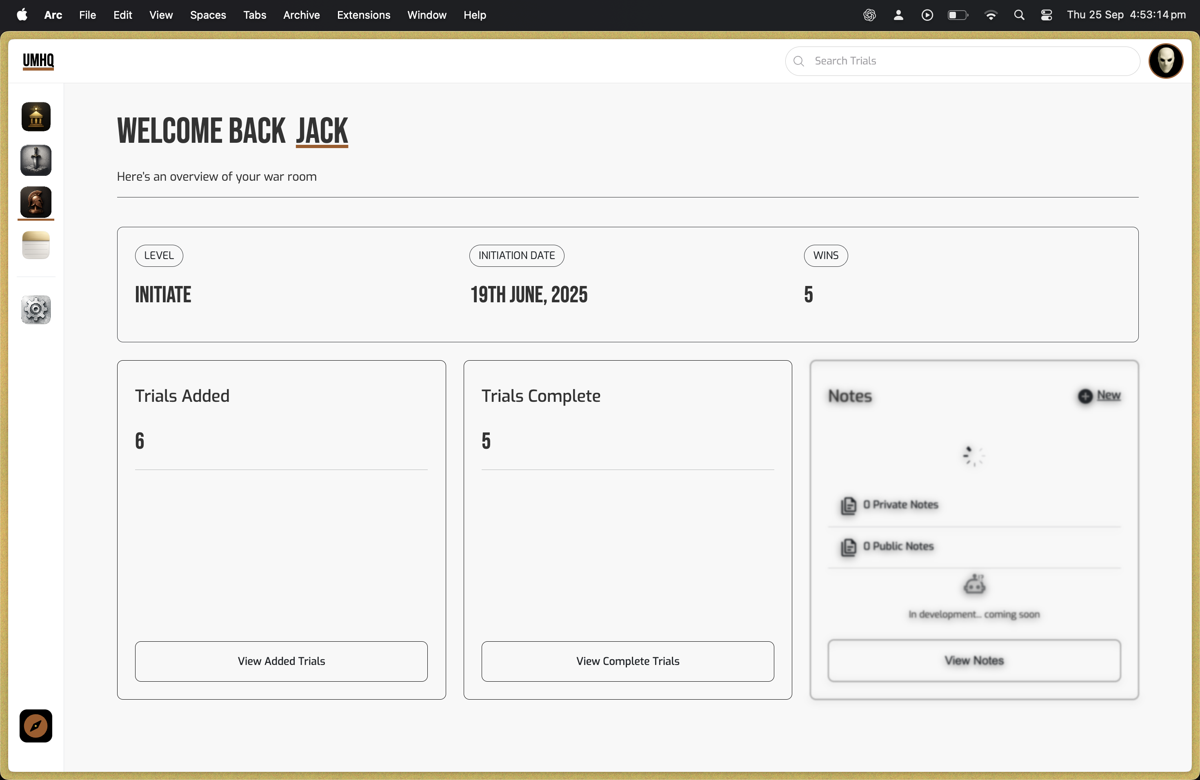Click the Spotlight search icon in the menu bar
The image size is (1200, 780).
pyautogui.click(x=1018, y=15)
